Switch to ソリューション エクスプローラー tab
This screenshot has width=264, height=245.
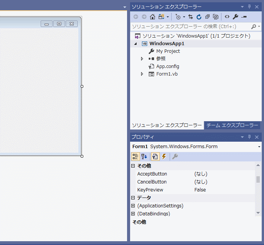[x=167, y=125]
